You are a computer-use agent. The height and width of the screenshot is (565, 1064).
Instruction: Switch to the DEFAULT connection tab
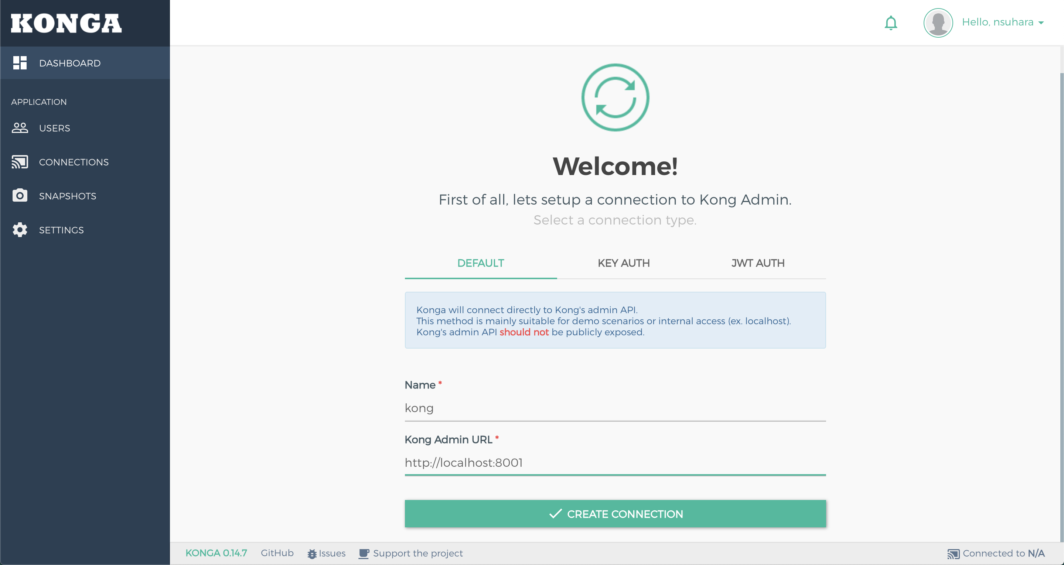coord(480,263)
